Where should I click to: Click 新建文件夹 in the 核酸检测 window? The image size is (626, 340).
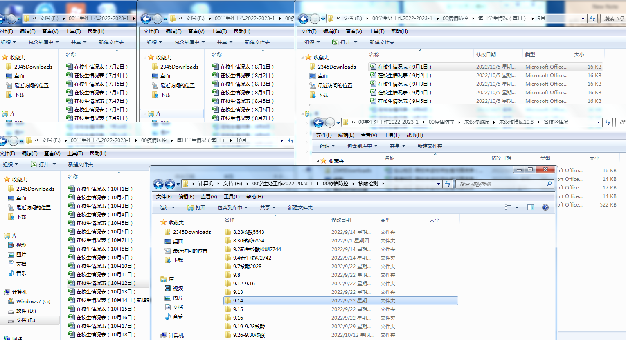[x=300, y=208]
